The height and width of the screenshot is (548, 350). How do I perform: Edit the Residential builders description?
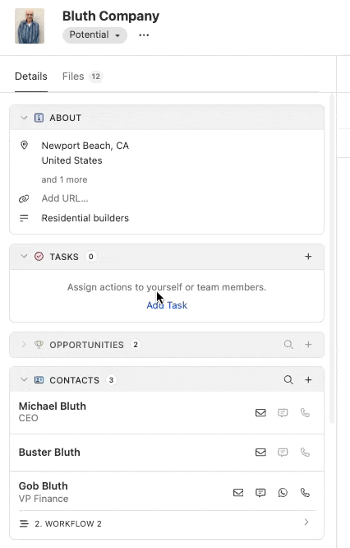[x=85, y=218]
